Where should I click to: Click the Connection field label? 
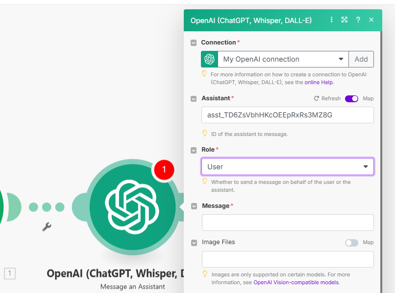click(x=219, y=42)
